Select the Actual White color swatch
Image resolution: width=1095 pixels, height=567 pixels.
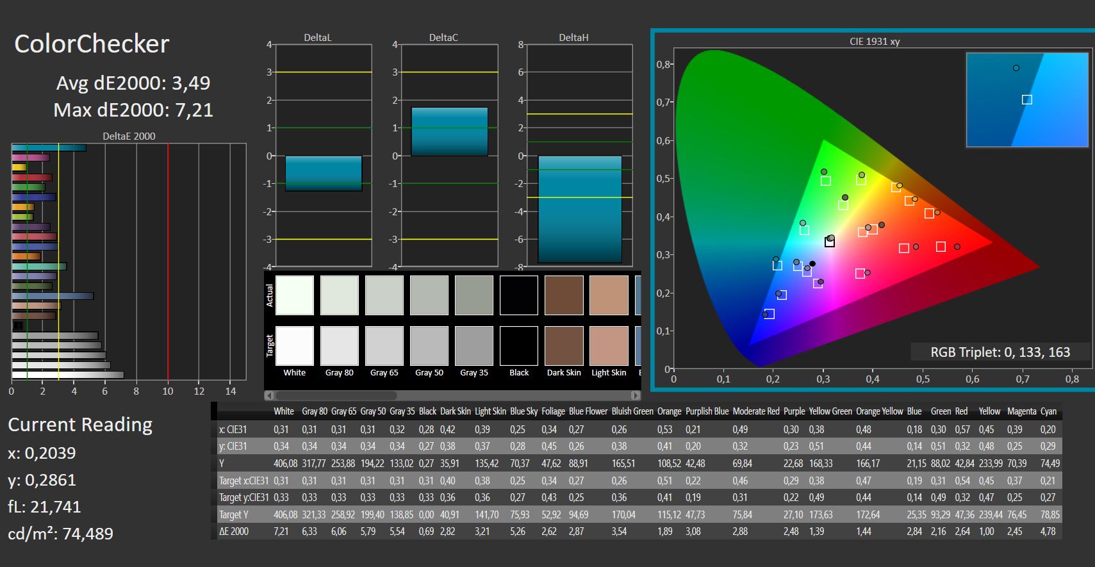coord(295,295)
